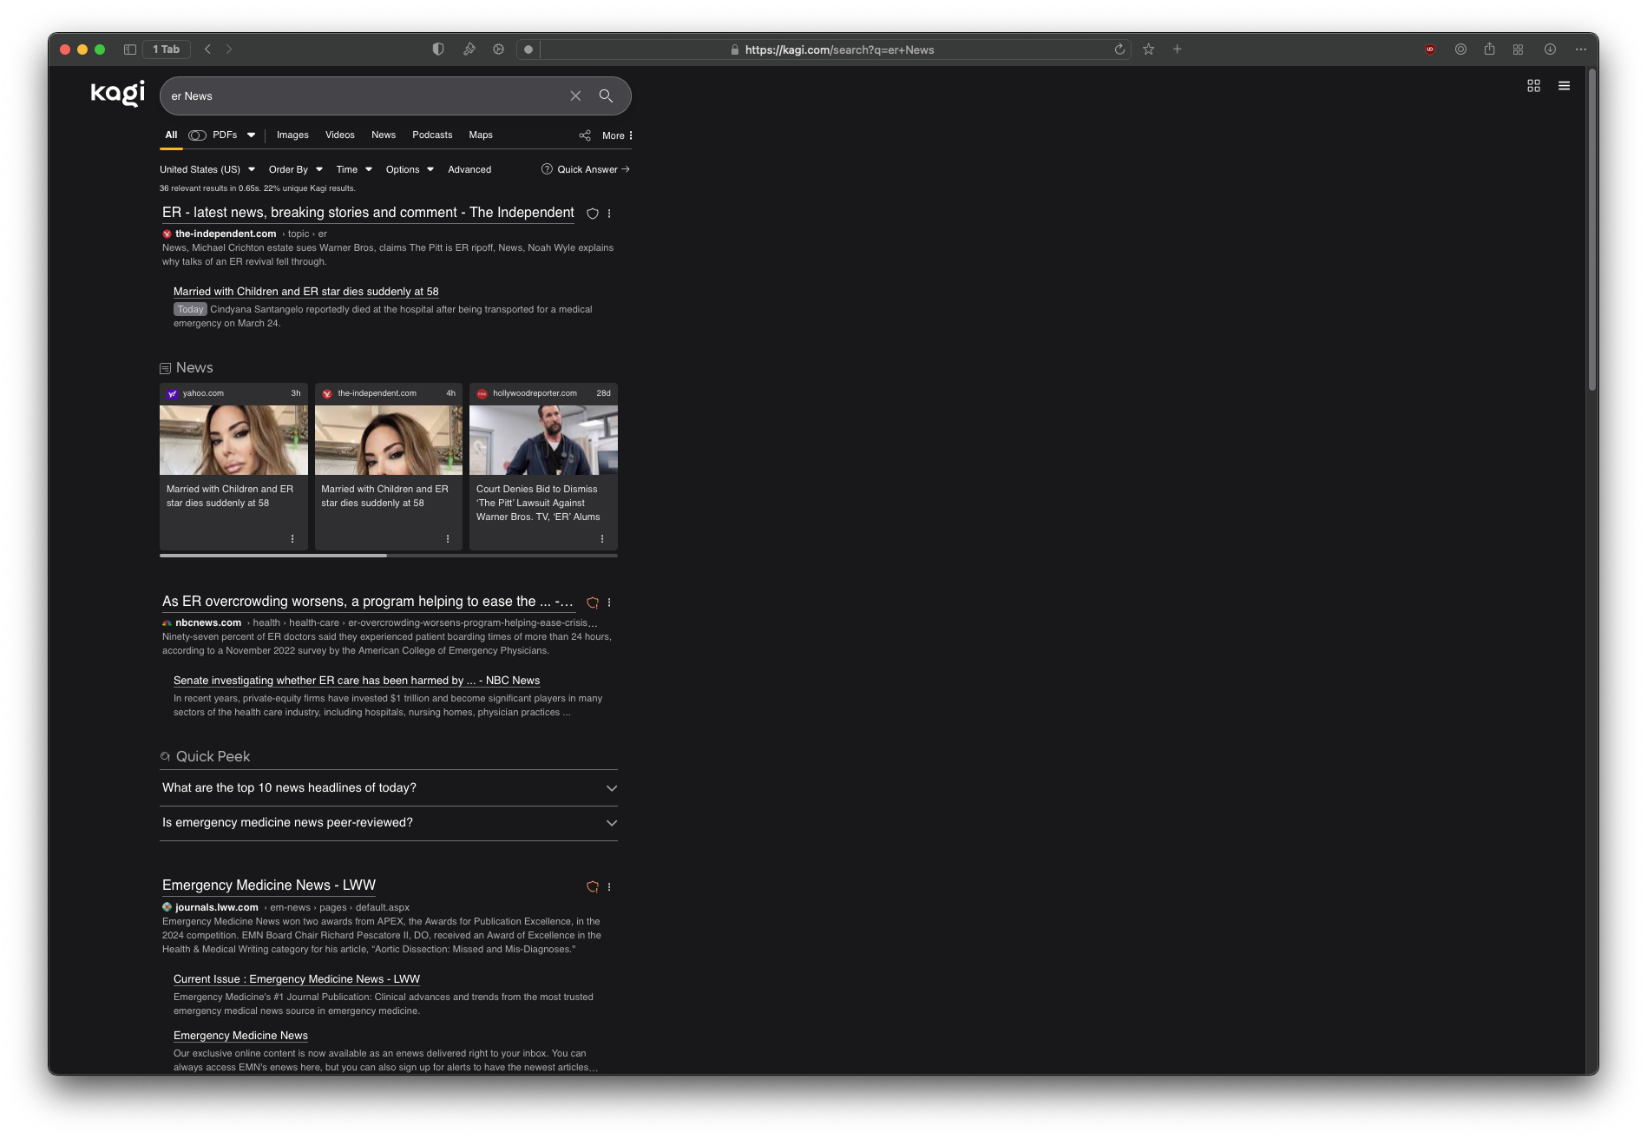
Task: Switch to the Images tab
Action: tap(292, 135)
